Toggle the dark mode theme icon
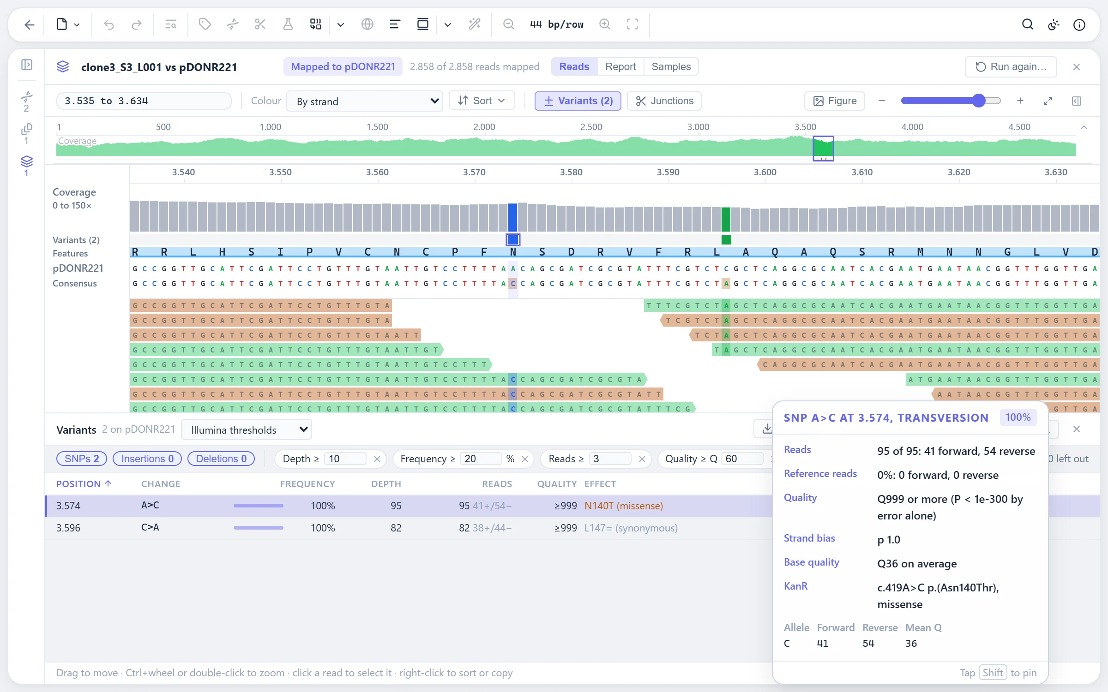The height and width of the screenshot is (692, 1108). [x=1054, y=24]
